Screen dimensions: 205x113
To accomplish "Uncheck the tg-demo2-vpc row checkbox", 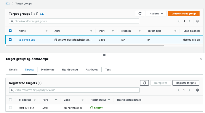I will (x=10, y=39).
